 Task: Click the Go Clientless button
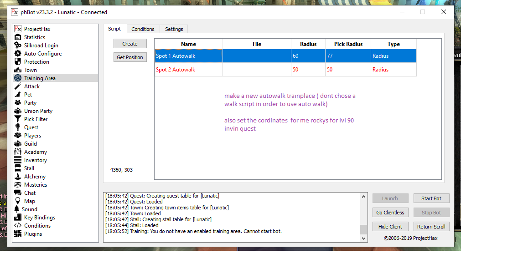tap(390, 213)
